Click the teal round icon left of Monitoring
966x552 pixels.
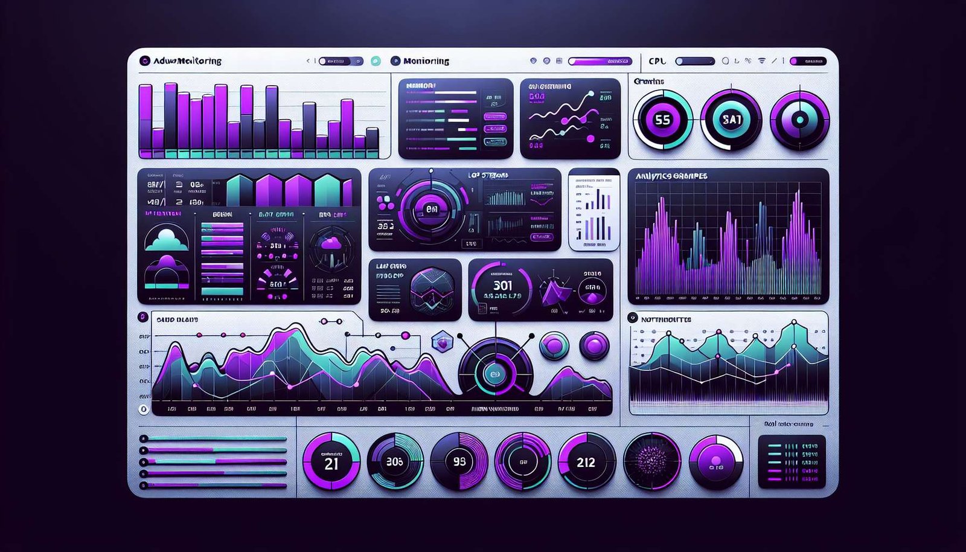pos(376,61)
